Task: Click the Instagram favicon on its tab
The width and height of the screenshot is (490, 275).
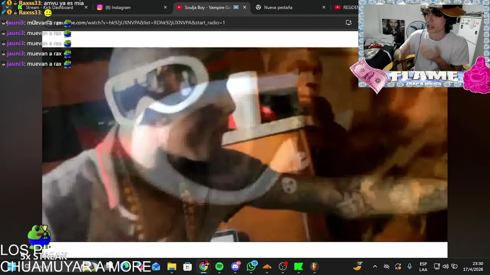Action: [100, 7]
